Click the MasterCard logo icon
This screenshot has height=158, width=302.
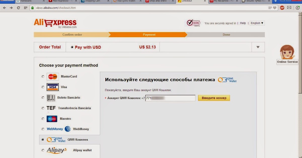coord(53,76)
